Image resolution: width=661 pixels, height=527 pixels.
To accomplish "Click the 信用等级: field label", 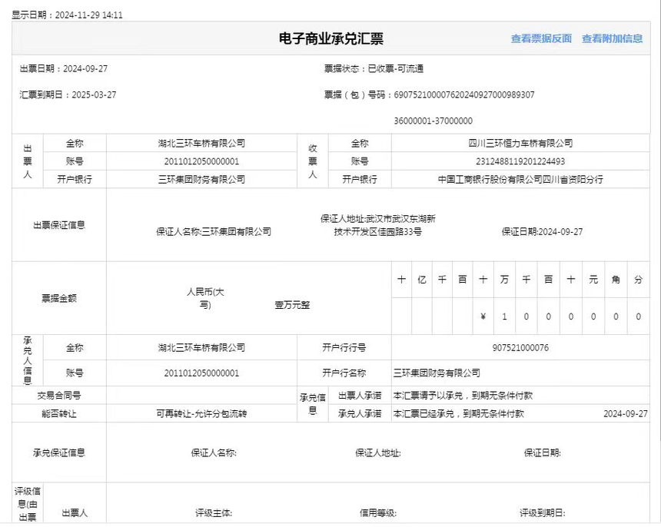I will (377, 513).
